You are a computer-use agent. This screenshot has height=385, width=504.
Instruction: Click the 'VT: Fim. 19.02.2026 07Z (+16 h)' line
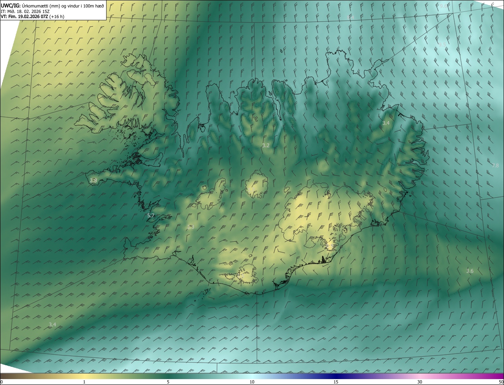(33, 17)
